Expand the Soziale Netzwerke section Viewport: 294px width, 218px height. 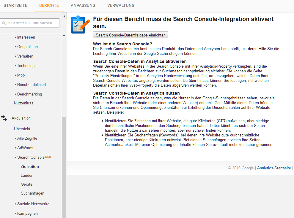point(32,204)
